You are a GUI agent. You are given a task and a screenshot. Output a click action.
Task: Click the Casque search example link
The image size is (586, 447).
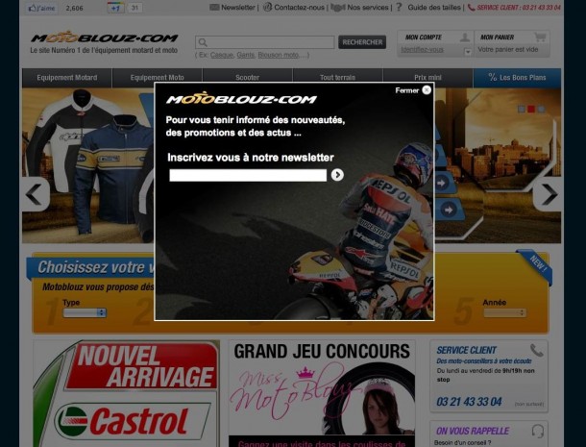[222, 55]
